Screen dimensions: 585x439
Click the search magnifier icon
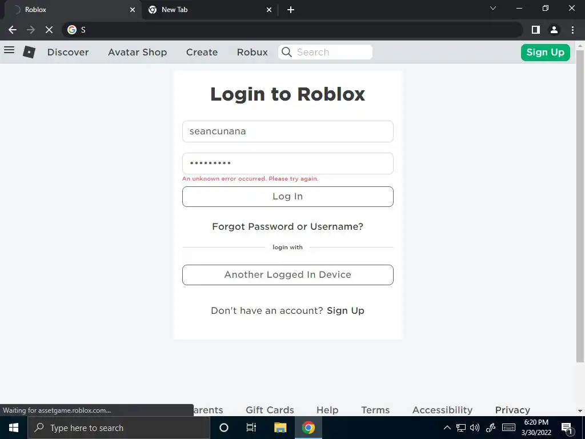[x=287, y=52]
